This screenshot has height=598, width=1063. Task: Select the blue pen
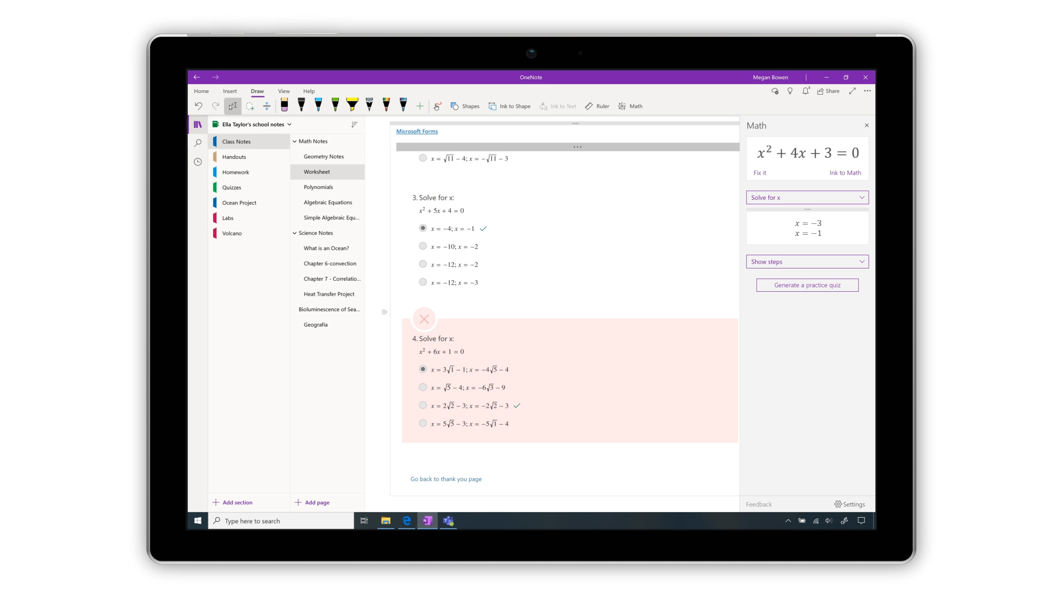[x=318, y=105]
